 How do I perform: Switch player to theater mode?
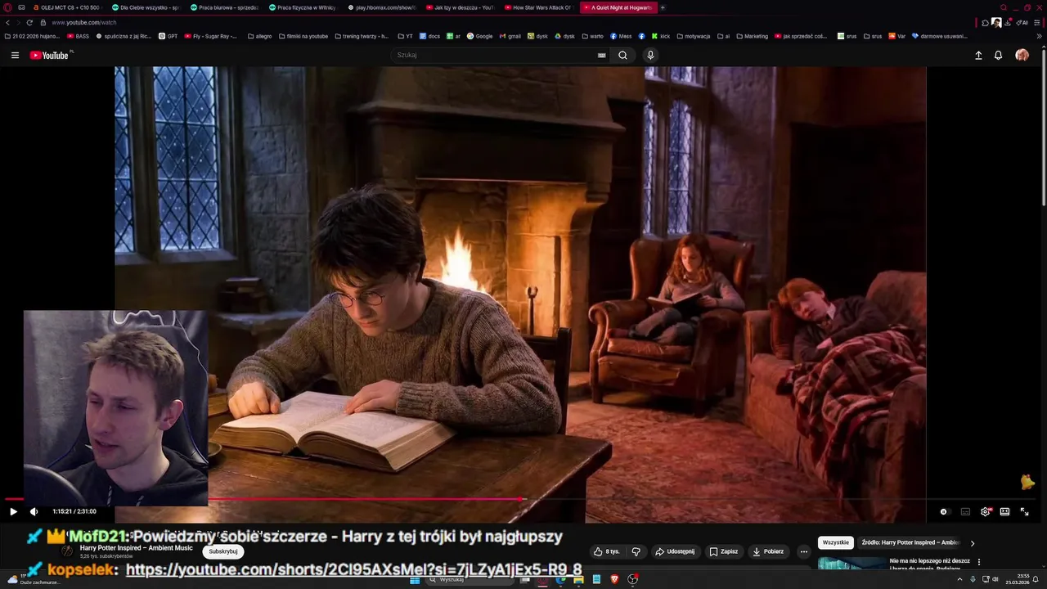click(x=1004, y=511)
